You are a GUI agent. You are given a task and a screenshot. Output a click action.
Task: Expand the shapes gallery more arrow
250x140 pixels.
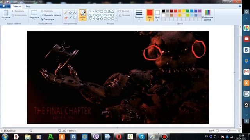(116, 19)
